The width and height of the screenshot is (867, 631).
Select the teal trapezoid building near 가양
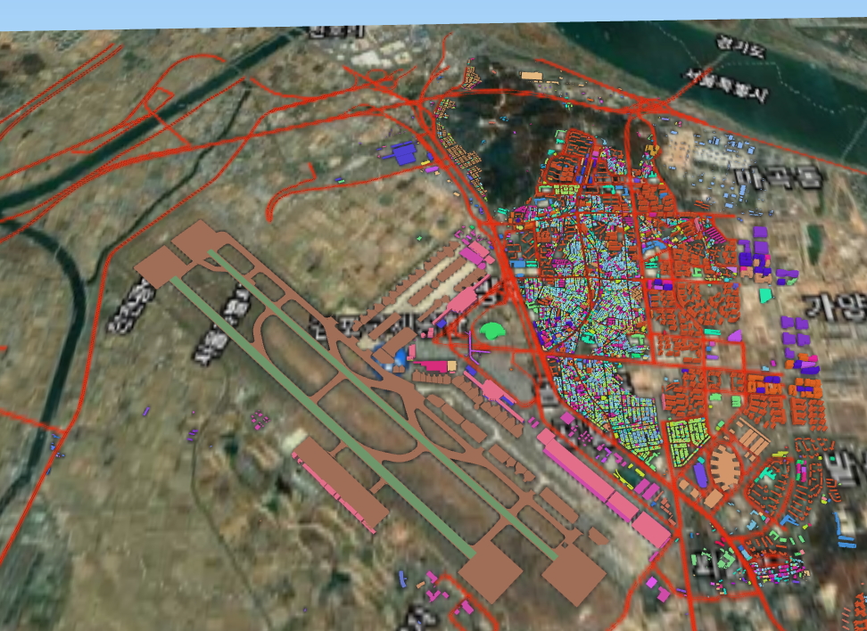tap(765, 295)
